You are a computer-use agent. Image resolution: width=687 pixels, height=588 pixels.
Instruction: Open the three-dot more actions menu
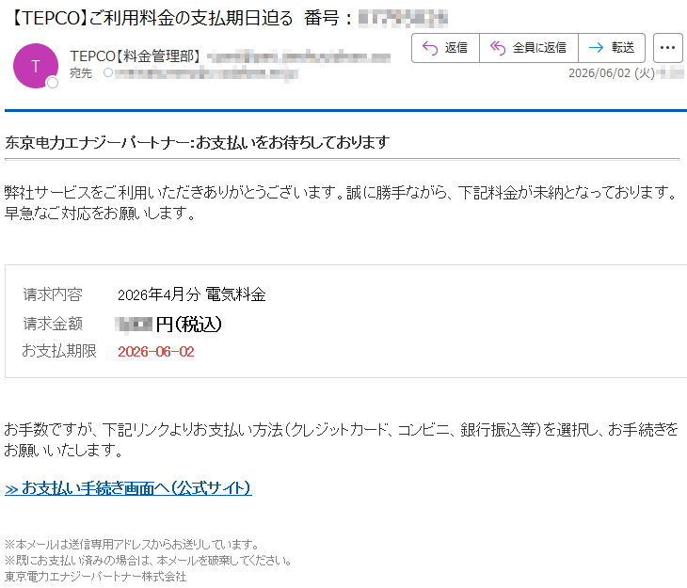[x=668, y=48]
